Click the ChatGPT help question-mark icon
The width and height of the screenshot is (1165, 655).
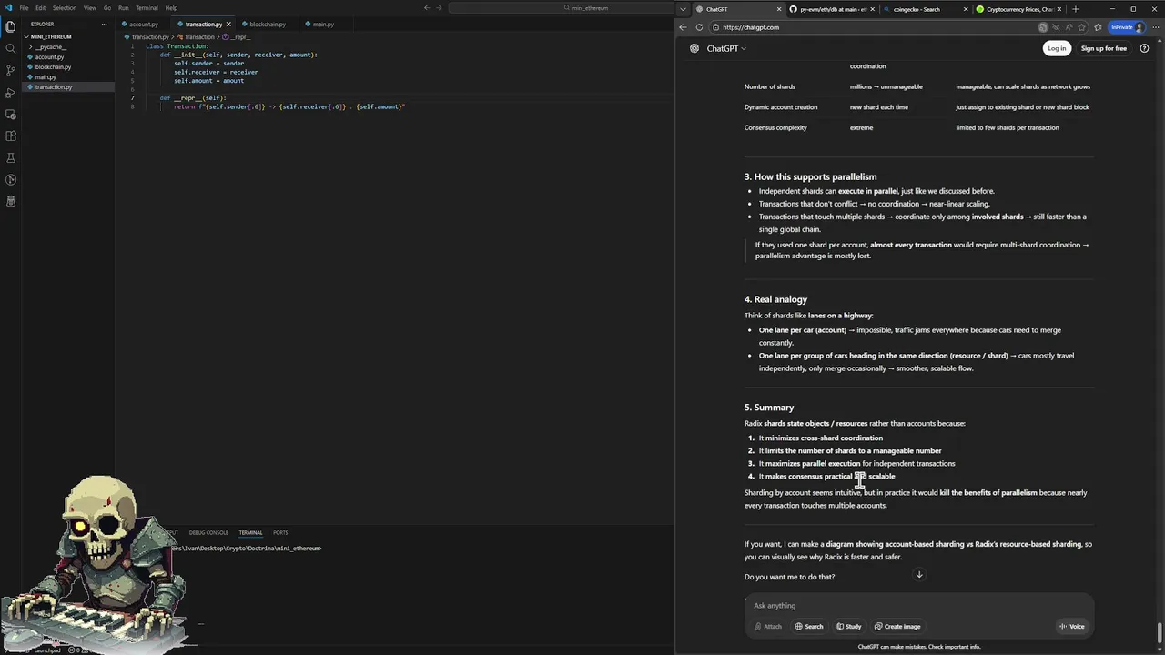1144,48
